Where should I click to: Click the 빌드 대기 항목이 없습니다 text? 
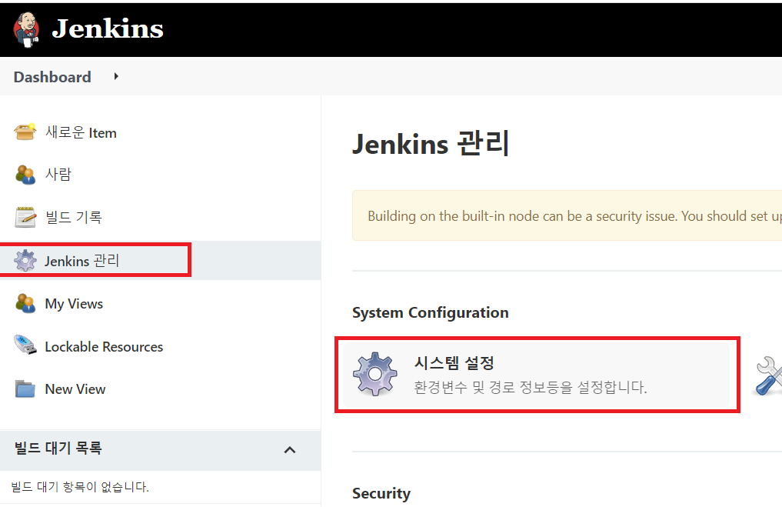pos(80,486)
